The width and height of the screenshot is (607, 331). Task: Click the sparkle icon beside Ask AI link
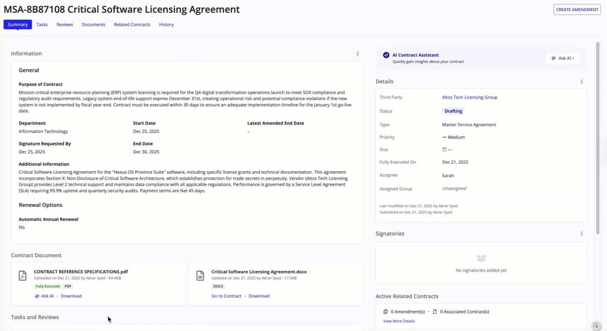point(37,296)
